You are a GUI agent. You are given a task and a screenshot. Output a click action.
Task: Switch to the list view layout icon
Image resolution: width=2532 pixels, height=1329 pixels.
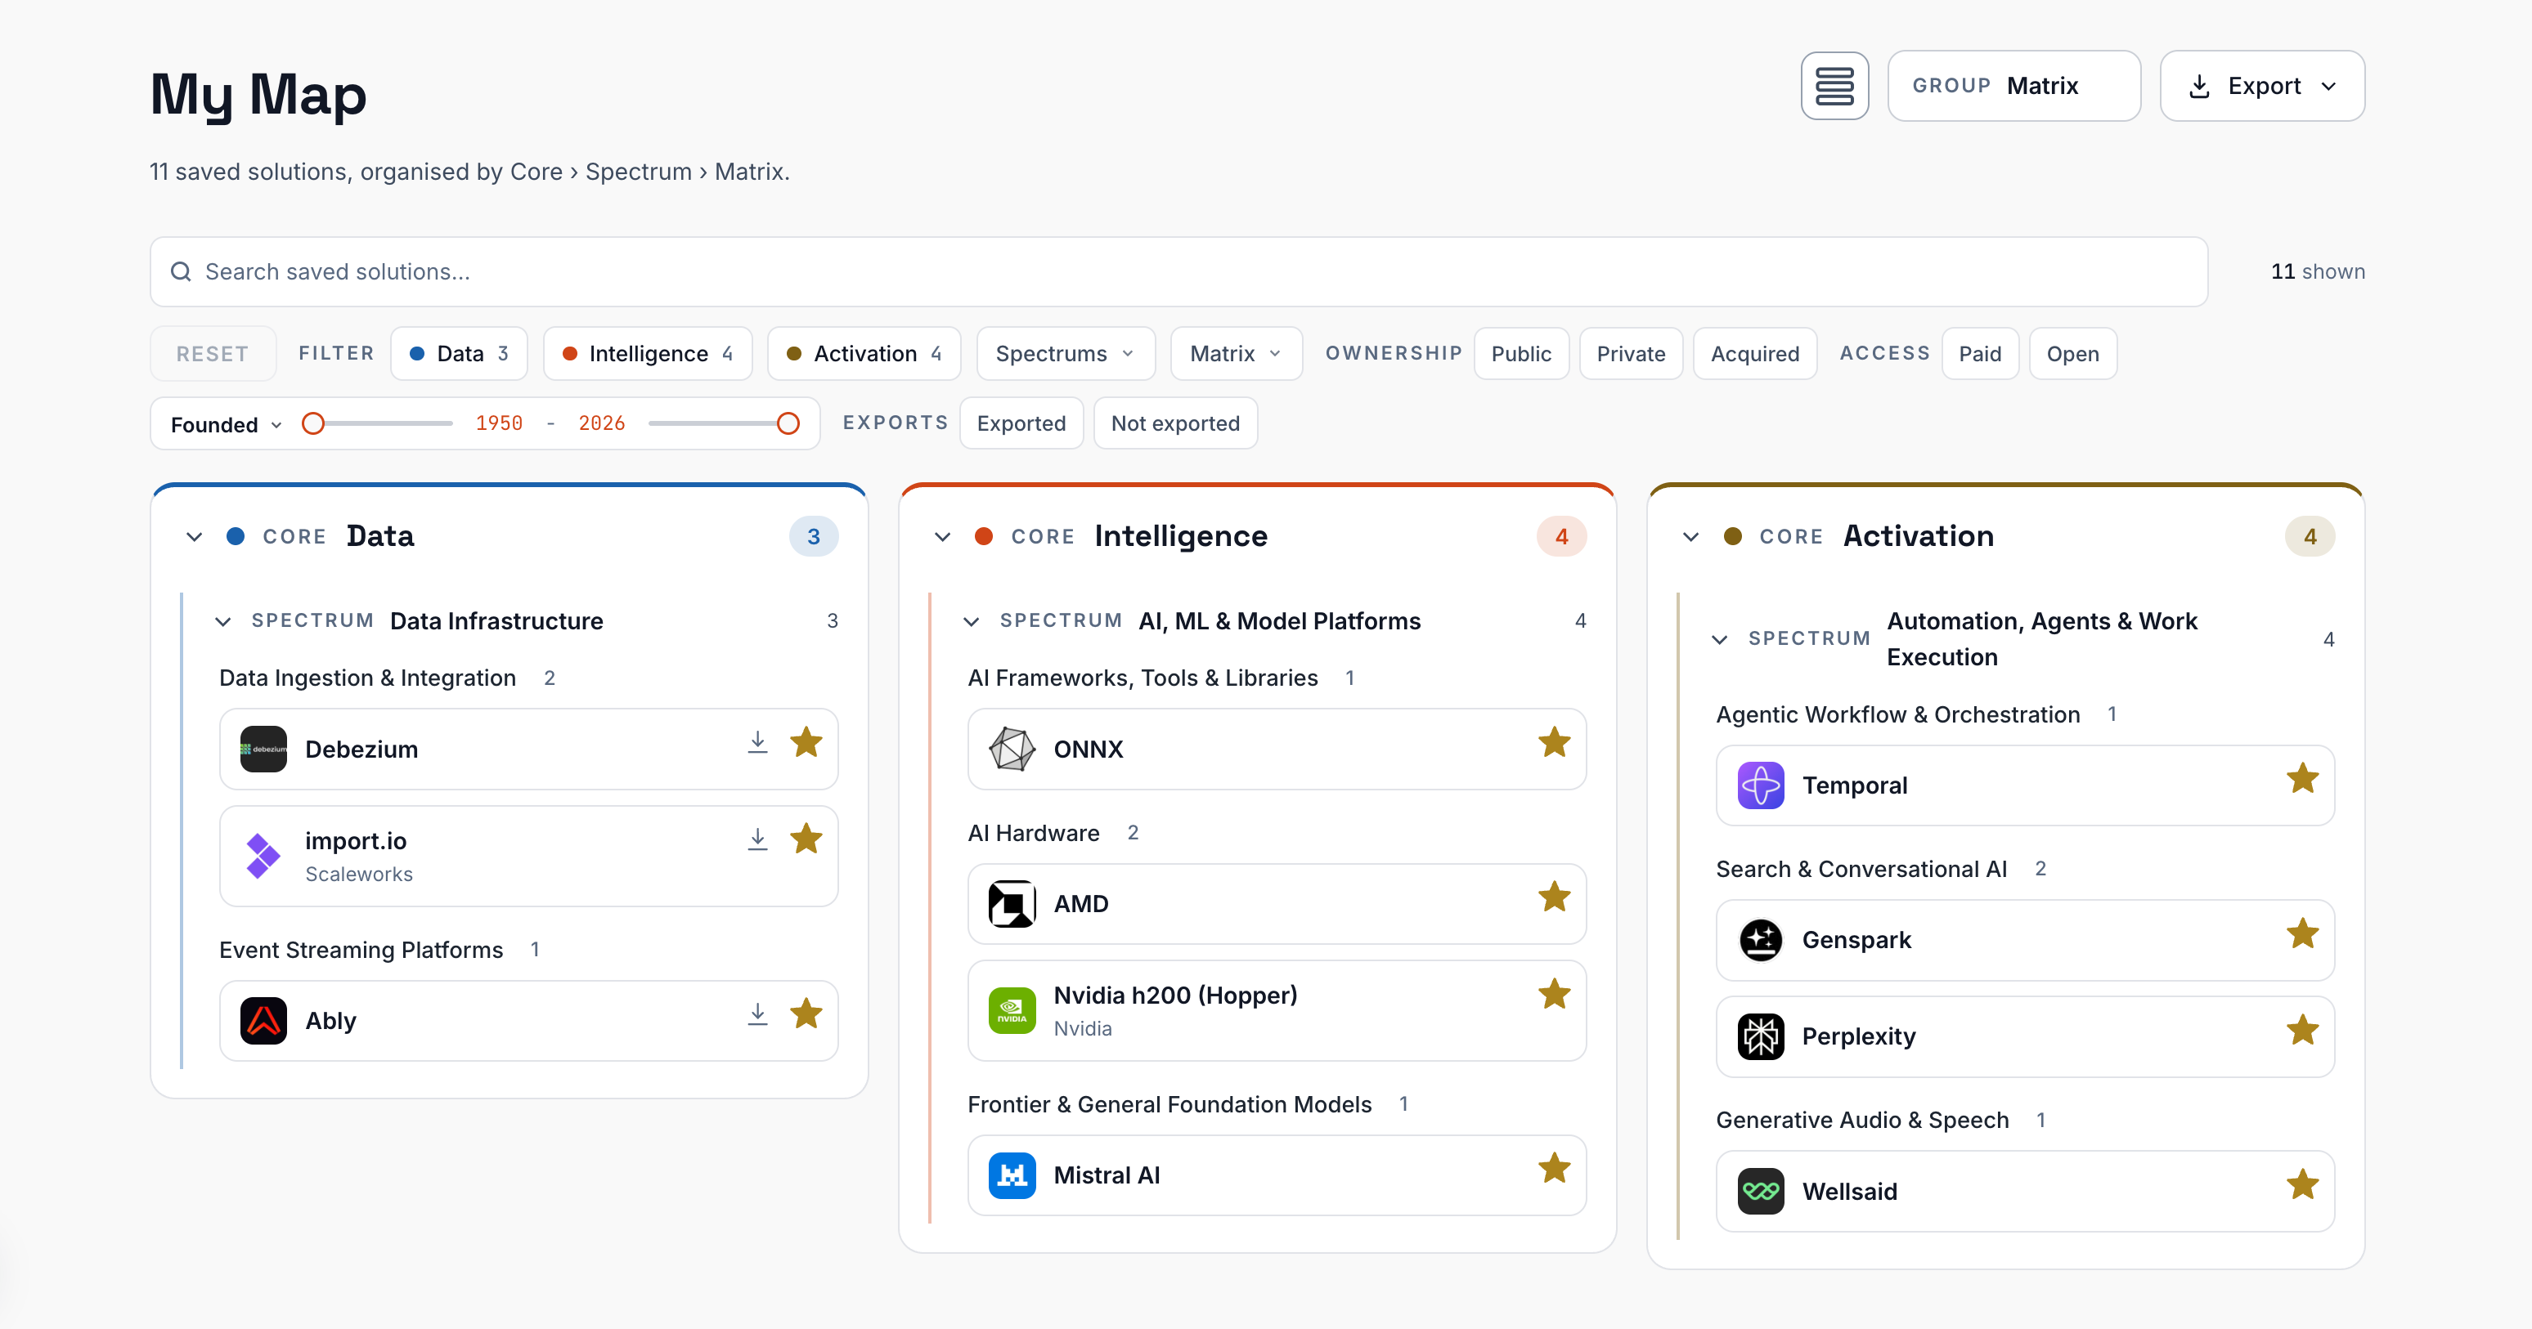tap(1834, 86)
